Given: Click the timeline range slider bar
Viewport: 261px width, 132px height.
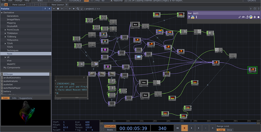Looking at the screenshot, I should (x=179, y=123).
